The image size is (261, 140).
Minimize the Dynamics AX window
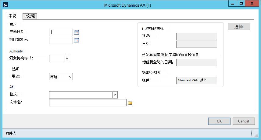(x=233, y=3)
